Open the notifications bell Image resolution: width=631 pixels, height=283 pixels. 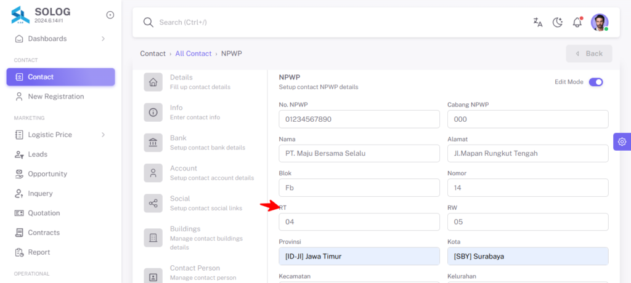(577, 22)
